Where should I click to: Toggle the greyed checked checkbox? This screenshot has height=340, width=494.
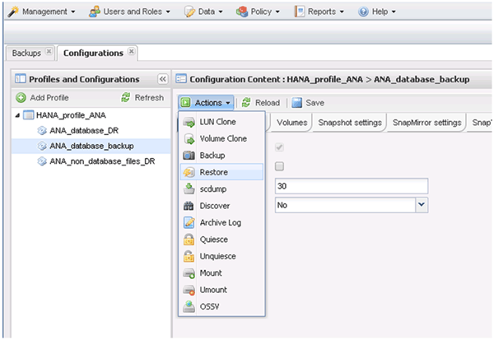pyautogui.click(x=279, y=147)
